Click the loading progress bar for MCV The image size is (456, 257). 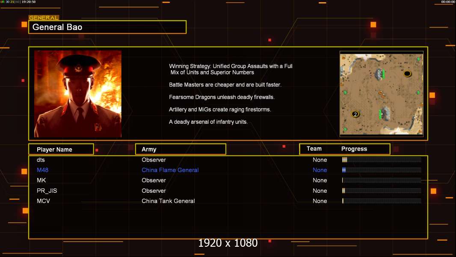[x=382, y=201]
